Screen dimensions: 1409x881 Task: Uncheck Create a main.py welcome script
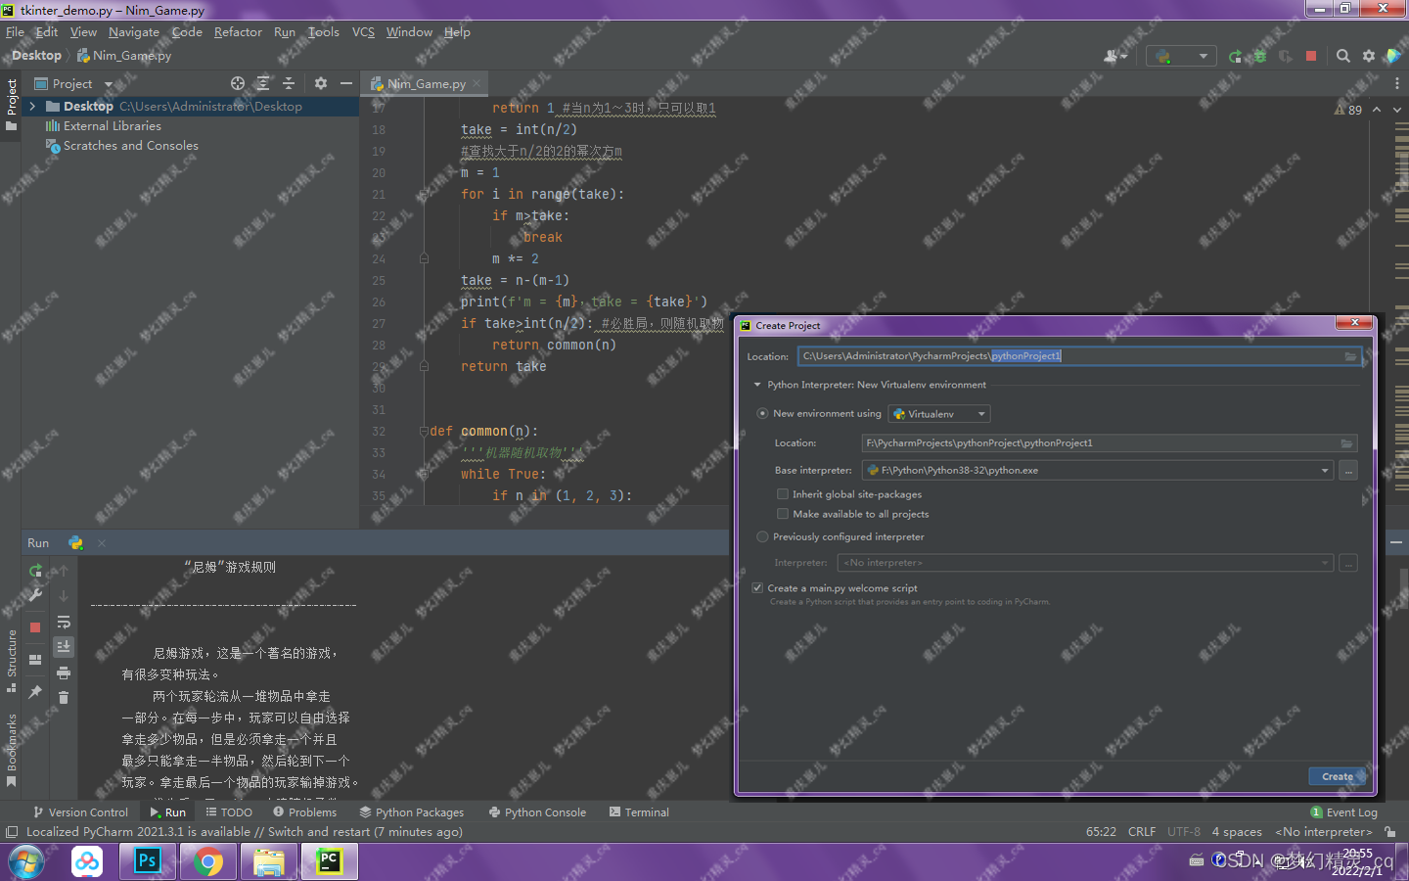click(757, 588)
